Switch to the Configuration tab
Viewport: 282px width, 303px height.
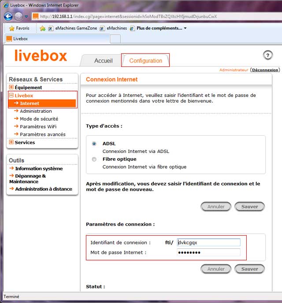(x=145, y=61)
